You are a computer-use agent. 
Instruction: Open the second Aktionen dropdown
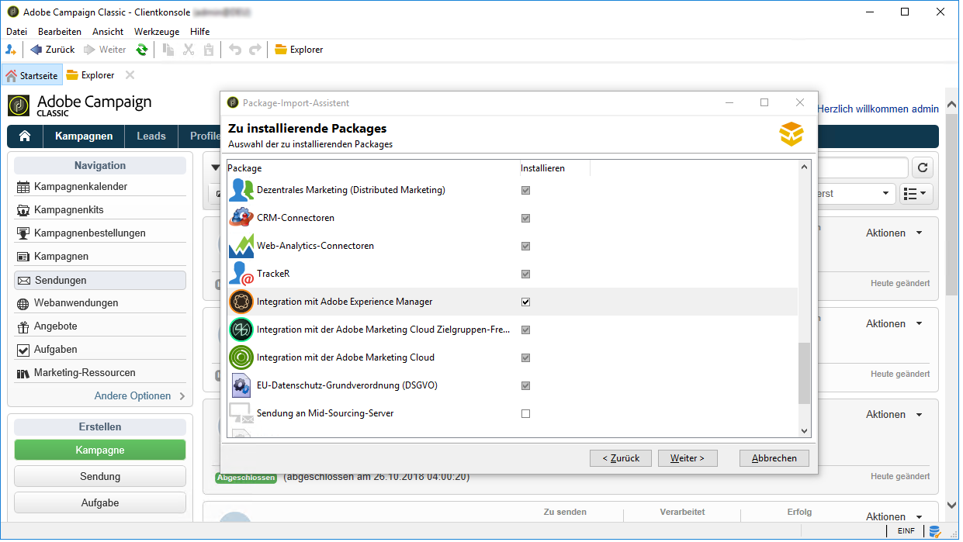click(894, 323)
